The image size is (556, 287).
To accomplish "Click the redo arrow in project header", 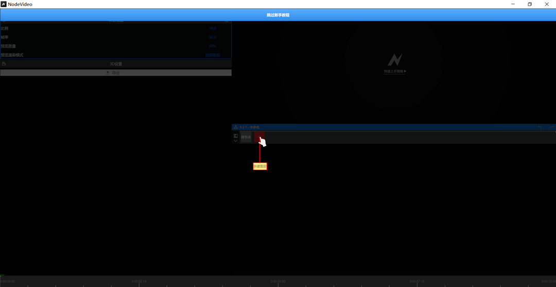I will coord(552,127).
